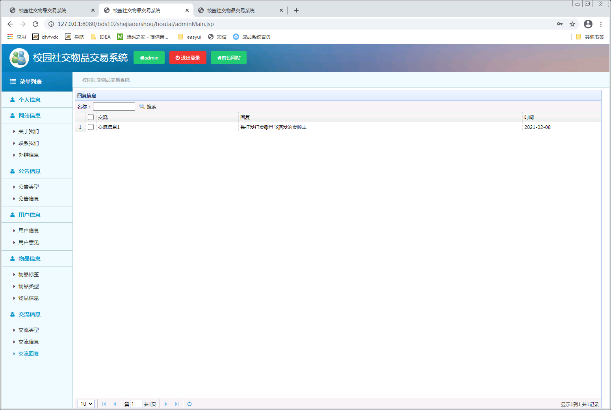Open the 用户信息 sub-item

coord(29,231)
